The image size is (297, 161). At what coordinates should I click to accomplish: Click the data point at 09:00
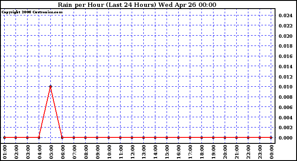tap(97, 137)
